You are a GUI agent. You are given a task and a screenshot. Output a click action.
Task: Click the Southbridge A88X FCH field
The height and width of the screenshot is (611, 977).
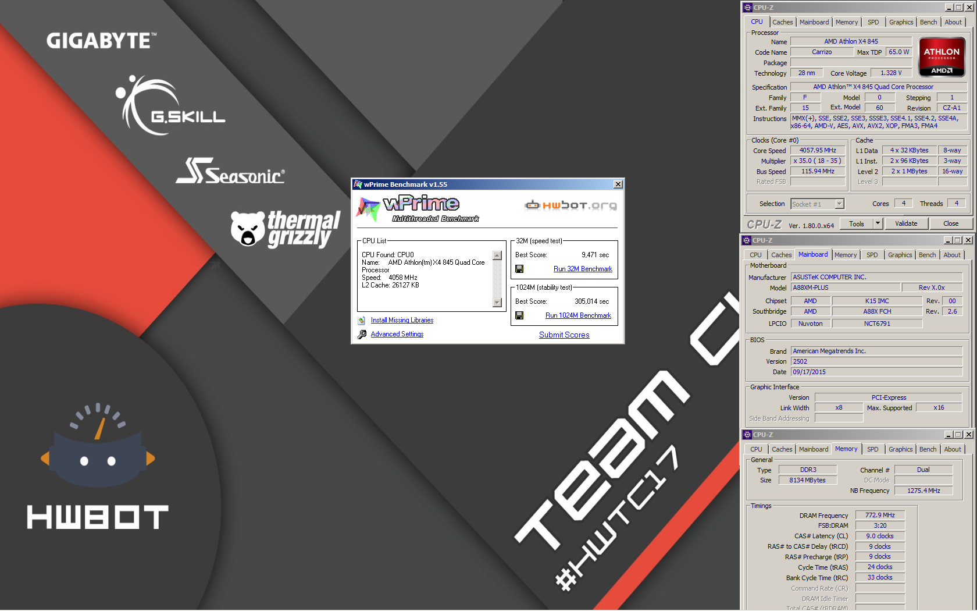[877, 311]
